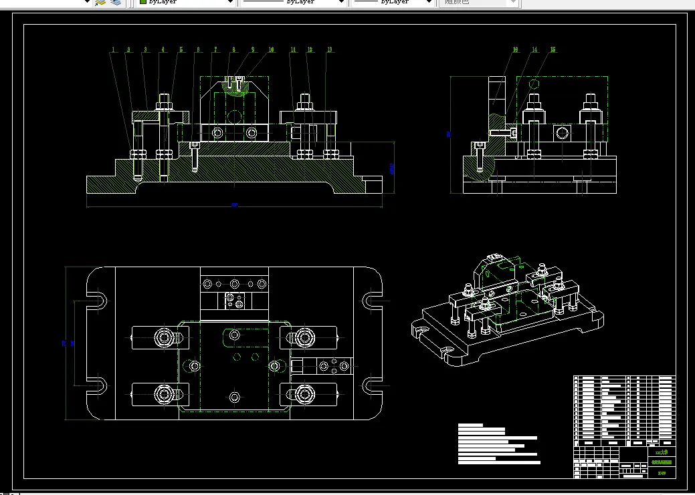Select part balloon number 7
695x495 pixels.
(216, 49)
